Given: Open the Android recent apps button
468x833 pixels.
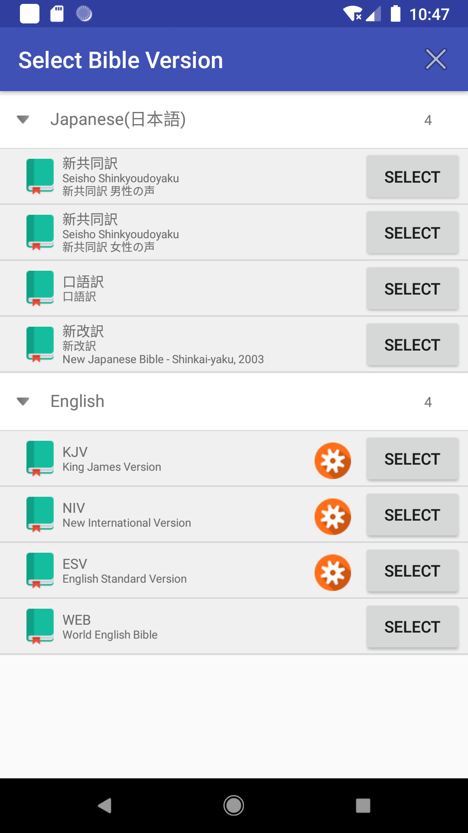Looking at the screenshot, I should pos(363,805).
